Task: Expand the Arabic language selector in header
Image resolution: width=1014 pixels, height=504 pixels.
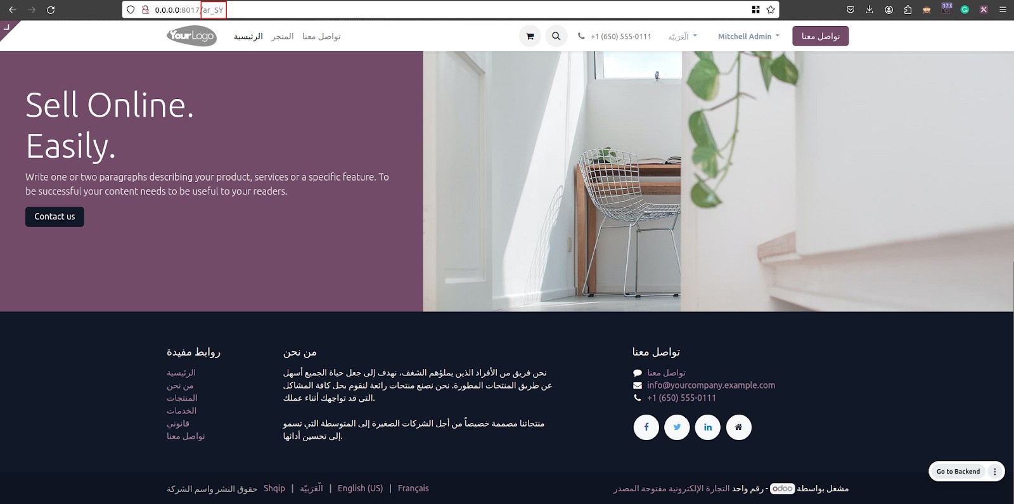Action: point(683,36)
